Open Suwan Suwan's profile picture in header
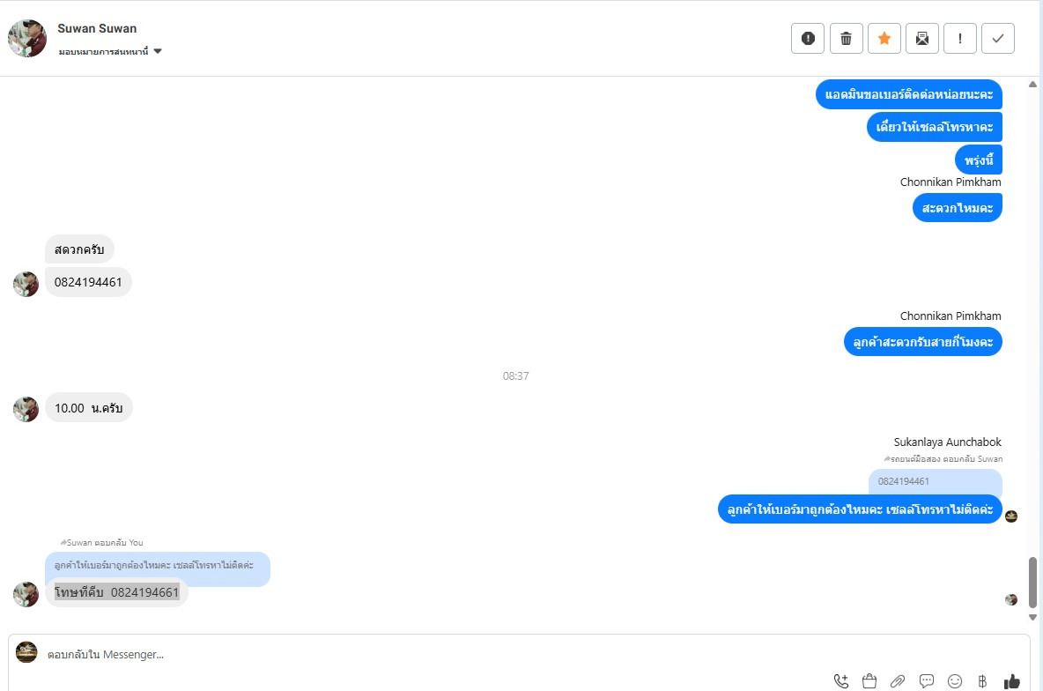This screenshot has width=1043, height=691. click(x=27, y=39)
